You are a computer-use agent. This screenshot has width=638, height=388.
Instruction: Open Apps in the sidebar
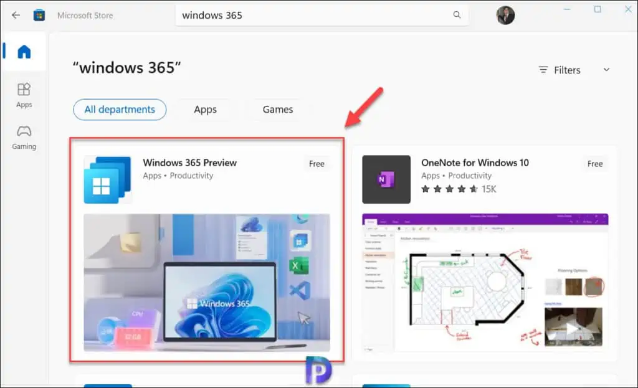(24, 95)
